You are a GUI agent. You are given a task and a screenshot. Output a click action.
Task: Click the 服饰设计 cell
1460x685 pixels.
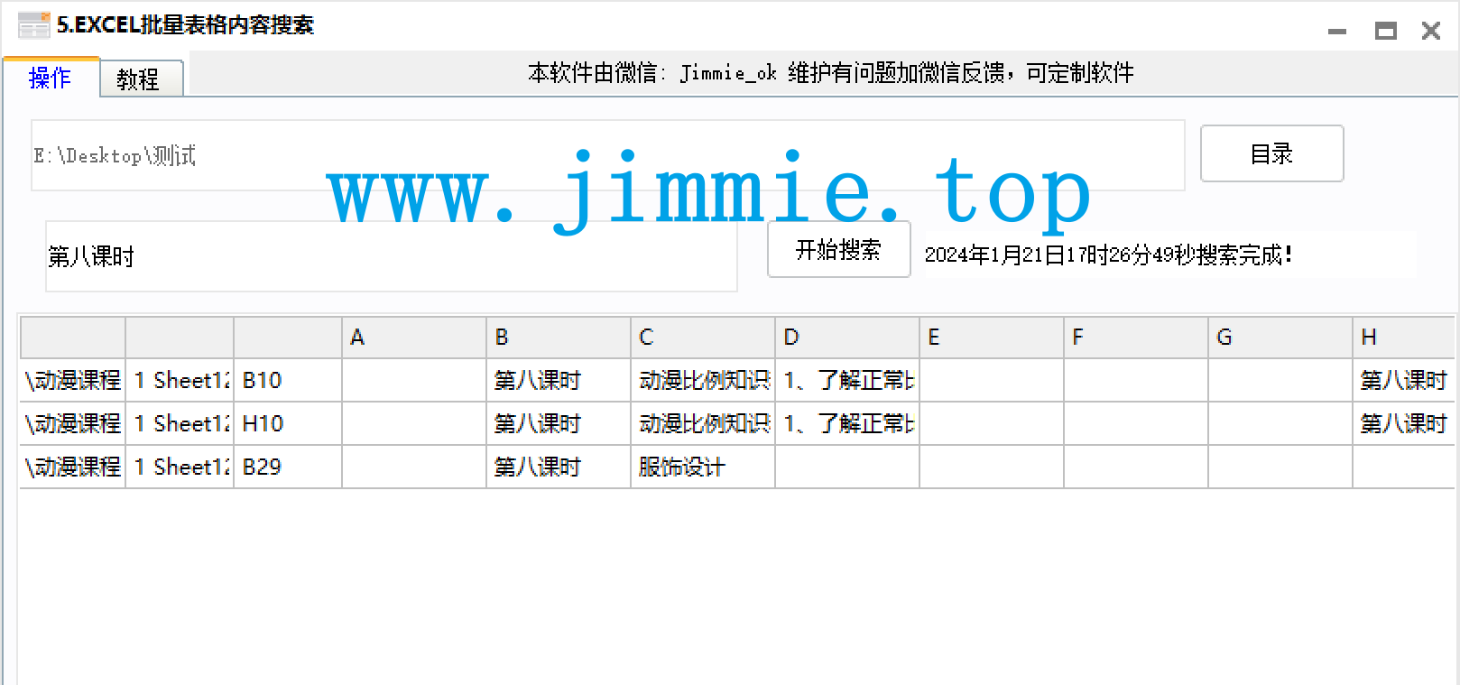(703, 467)
